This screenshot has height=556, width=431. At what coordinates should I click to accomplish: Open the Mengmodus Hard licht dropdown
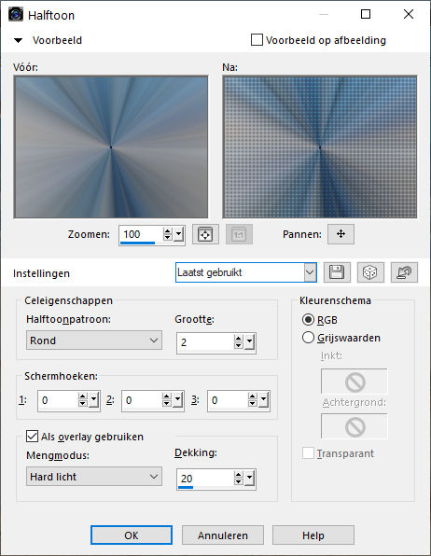pos(94,477)
